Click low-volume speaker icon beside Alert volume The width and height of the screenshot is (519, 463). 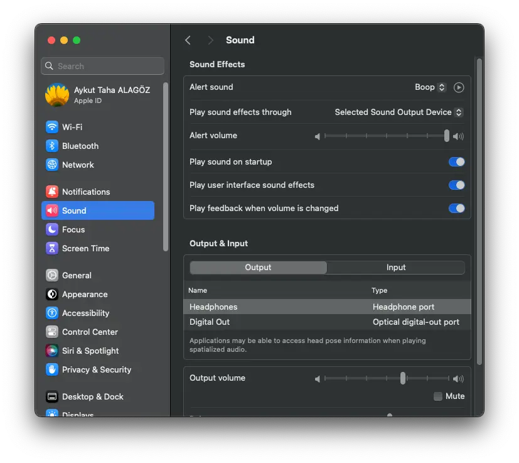pyautogui.click(x=318, y=136)
